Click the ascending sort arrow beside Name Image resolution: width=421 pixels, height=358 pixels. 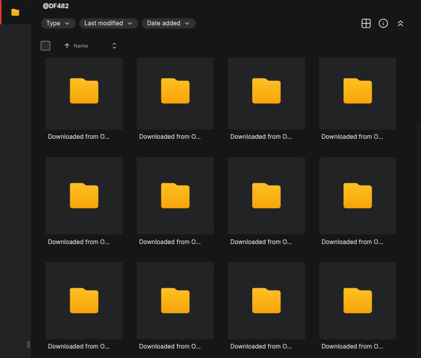click(x=67, y=46)
